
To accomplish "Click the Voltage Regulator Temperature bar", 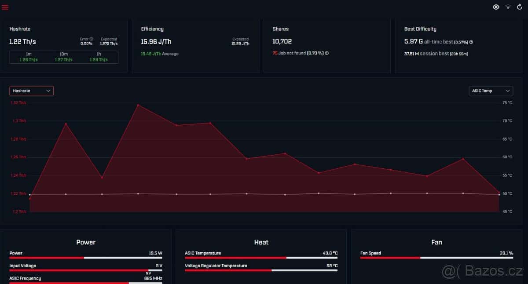I will [261, 270].
